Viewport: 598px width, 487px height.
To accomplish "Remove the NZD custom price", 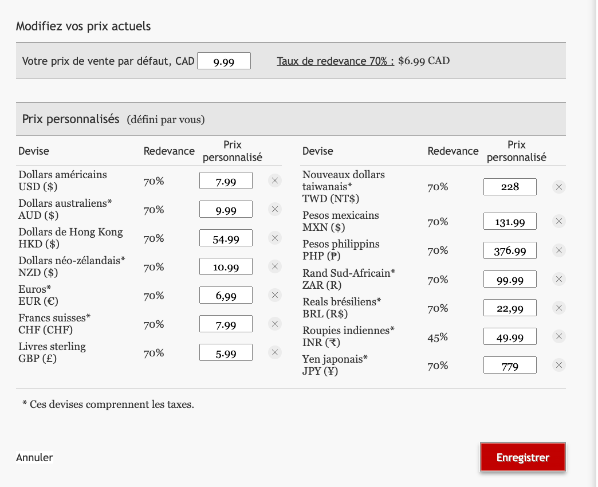I will pos(274,266).
